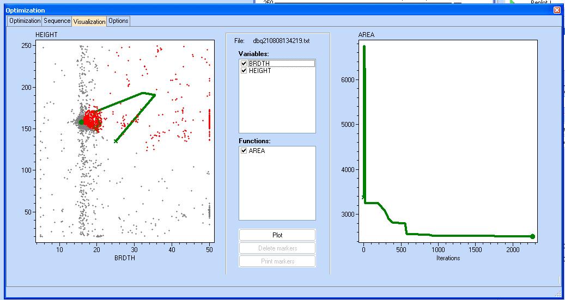Click the green X start marker in scatter plot

(x=116, y=141)
